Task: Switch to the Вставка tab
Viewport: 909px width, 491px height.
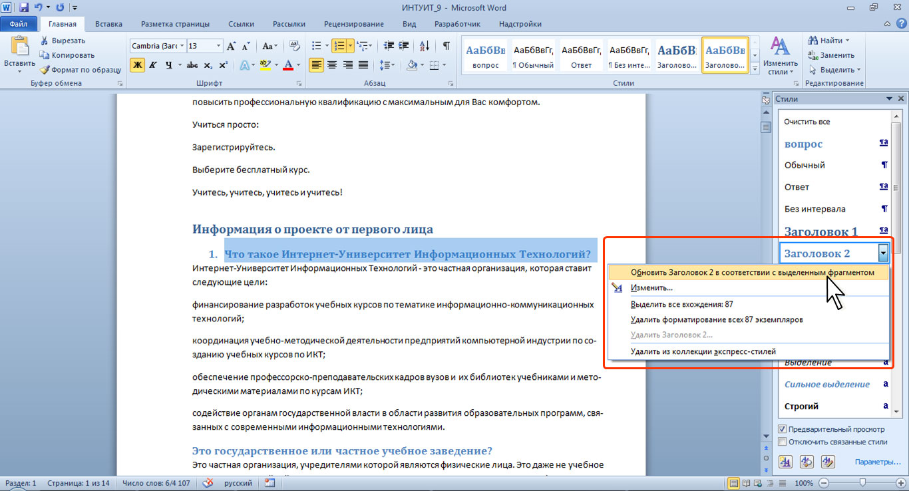Action: 108,24
